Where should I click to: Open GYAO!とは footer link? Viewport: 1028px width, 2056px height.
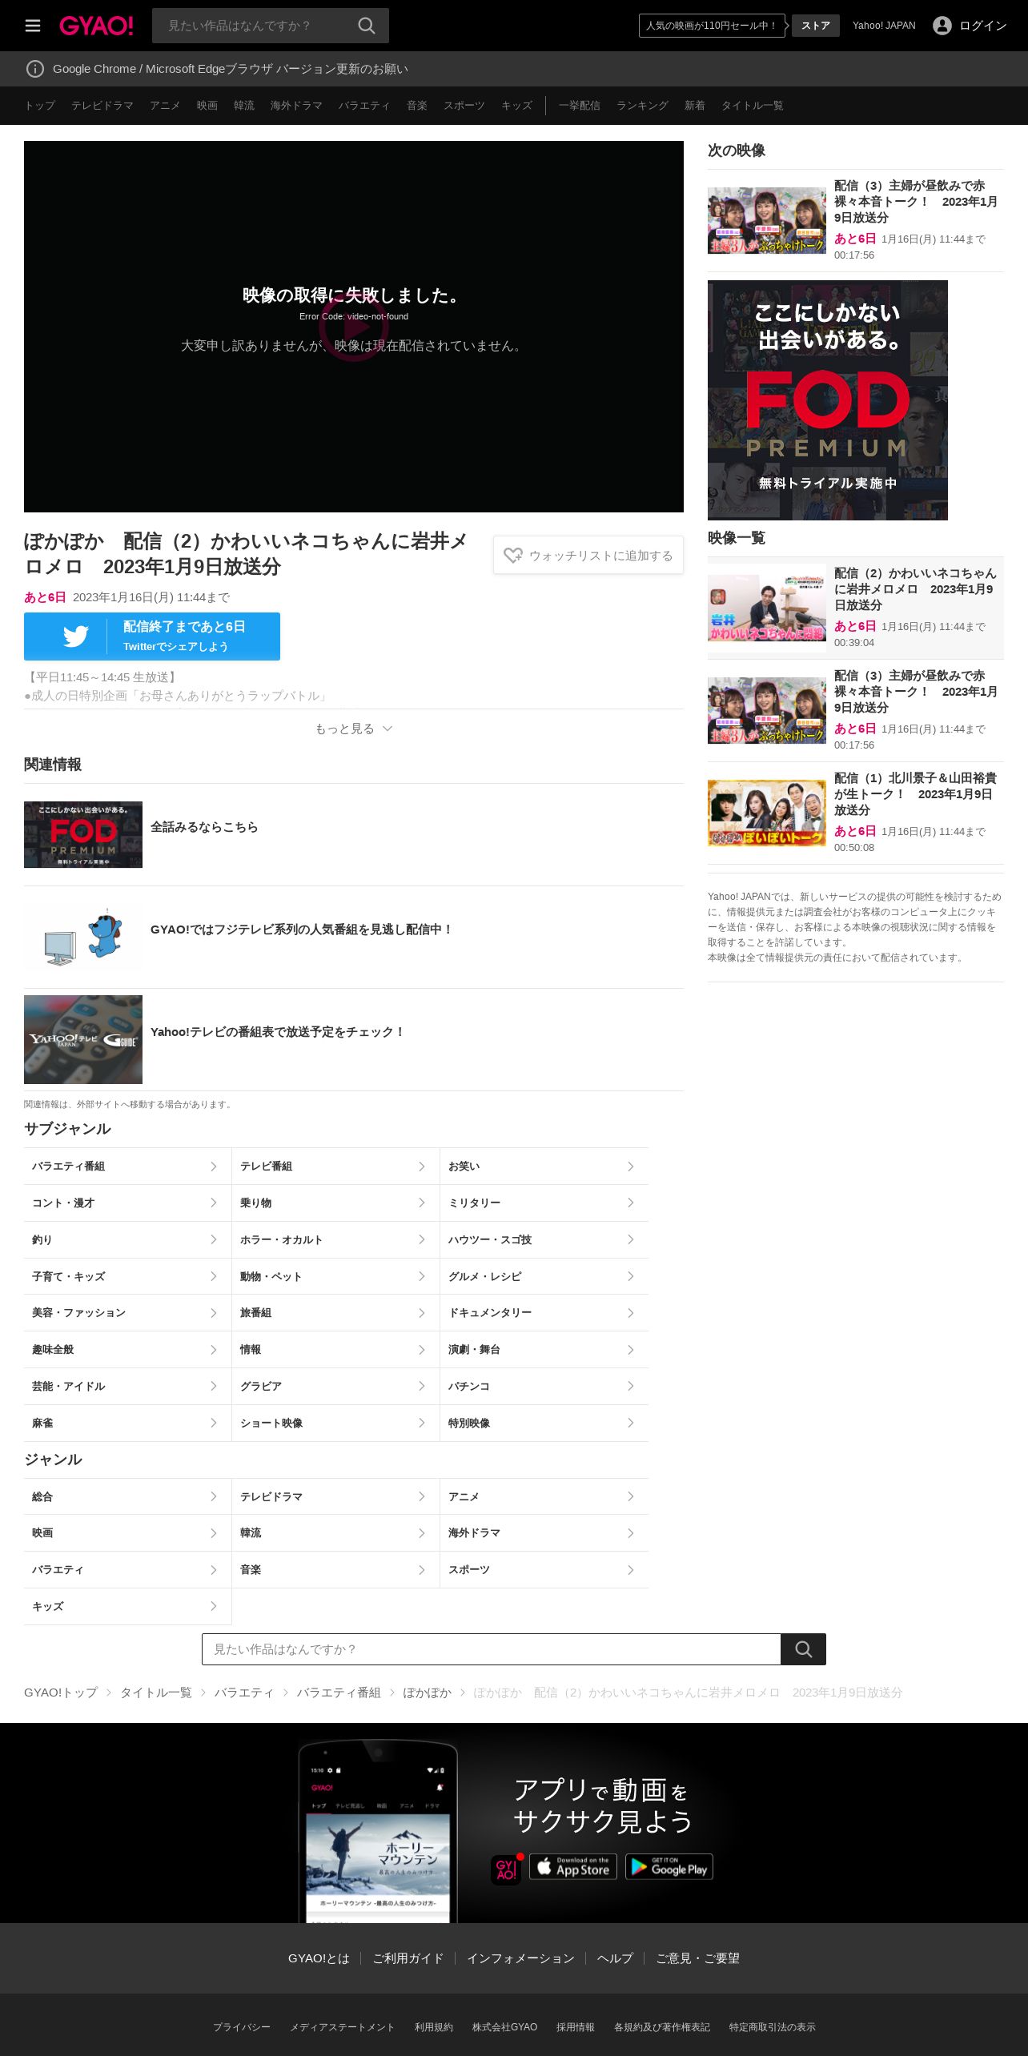(x=319, y=1958)
